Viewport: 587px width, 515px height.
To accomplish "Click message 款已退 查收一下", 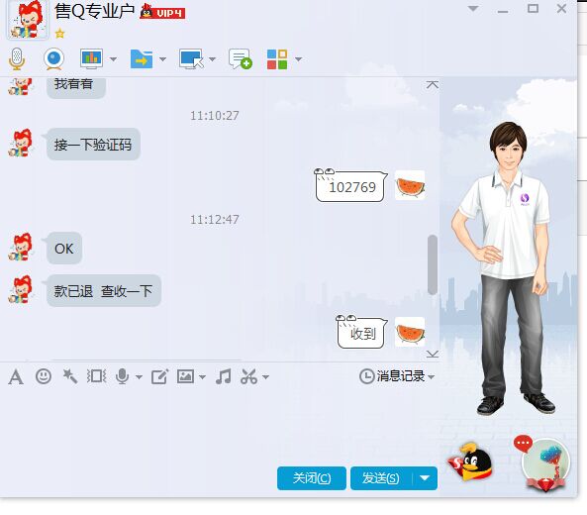I will [x=104, y=291].
